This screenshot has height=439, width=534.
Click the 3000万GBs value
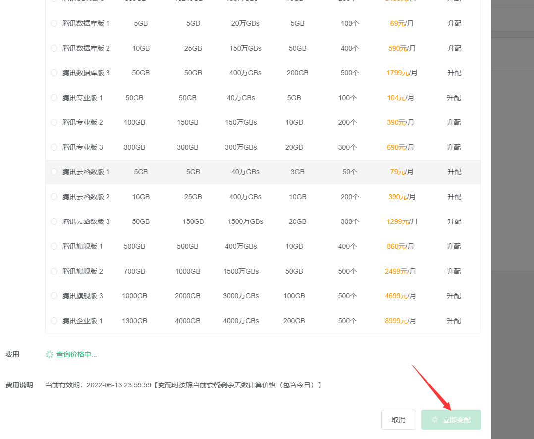coord(241,296)
